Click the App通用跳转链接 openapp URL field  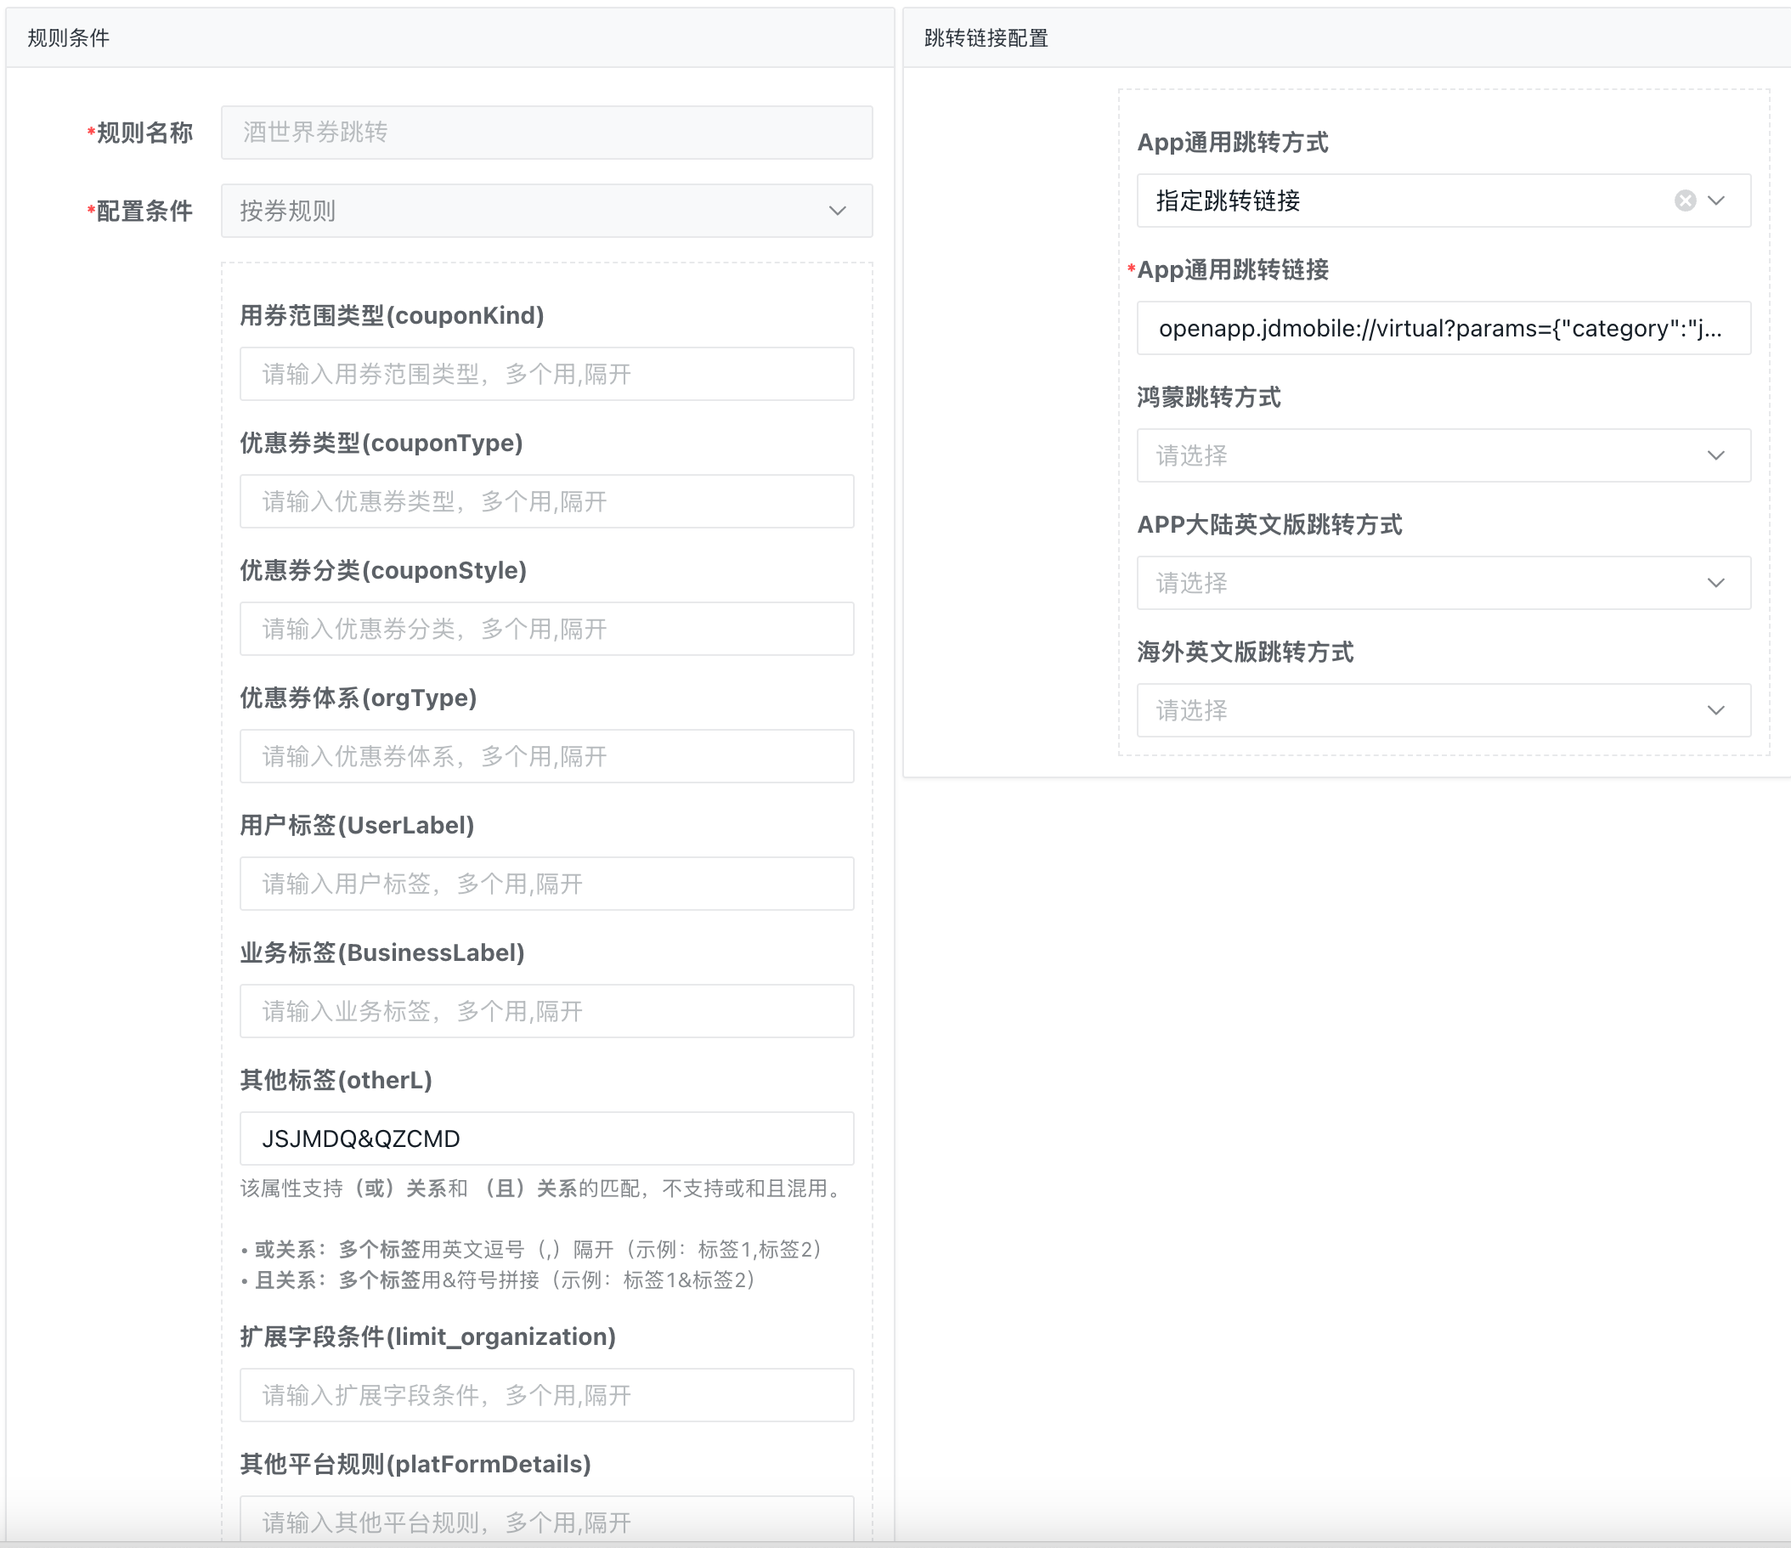[1443, 329]
